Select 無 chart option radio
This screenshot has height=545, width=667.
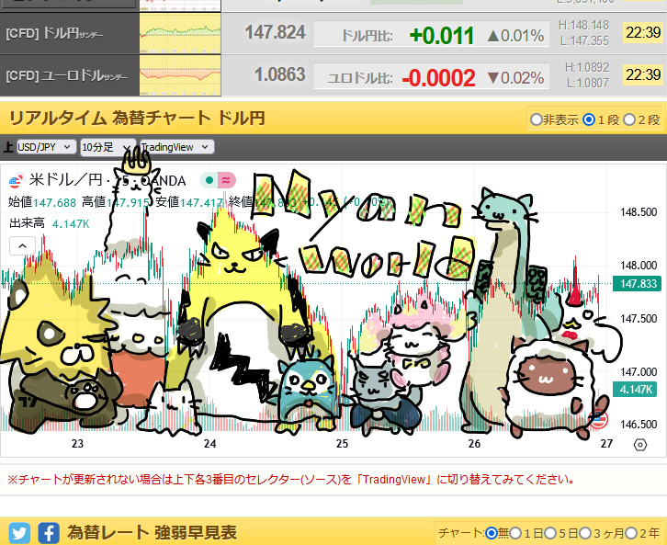[x=491, y=533]
